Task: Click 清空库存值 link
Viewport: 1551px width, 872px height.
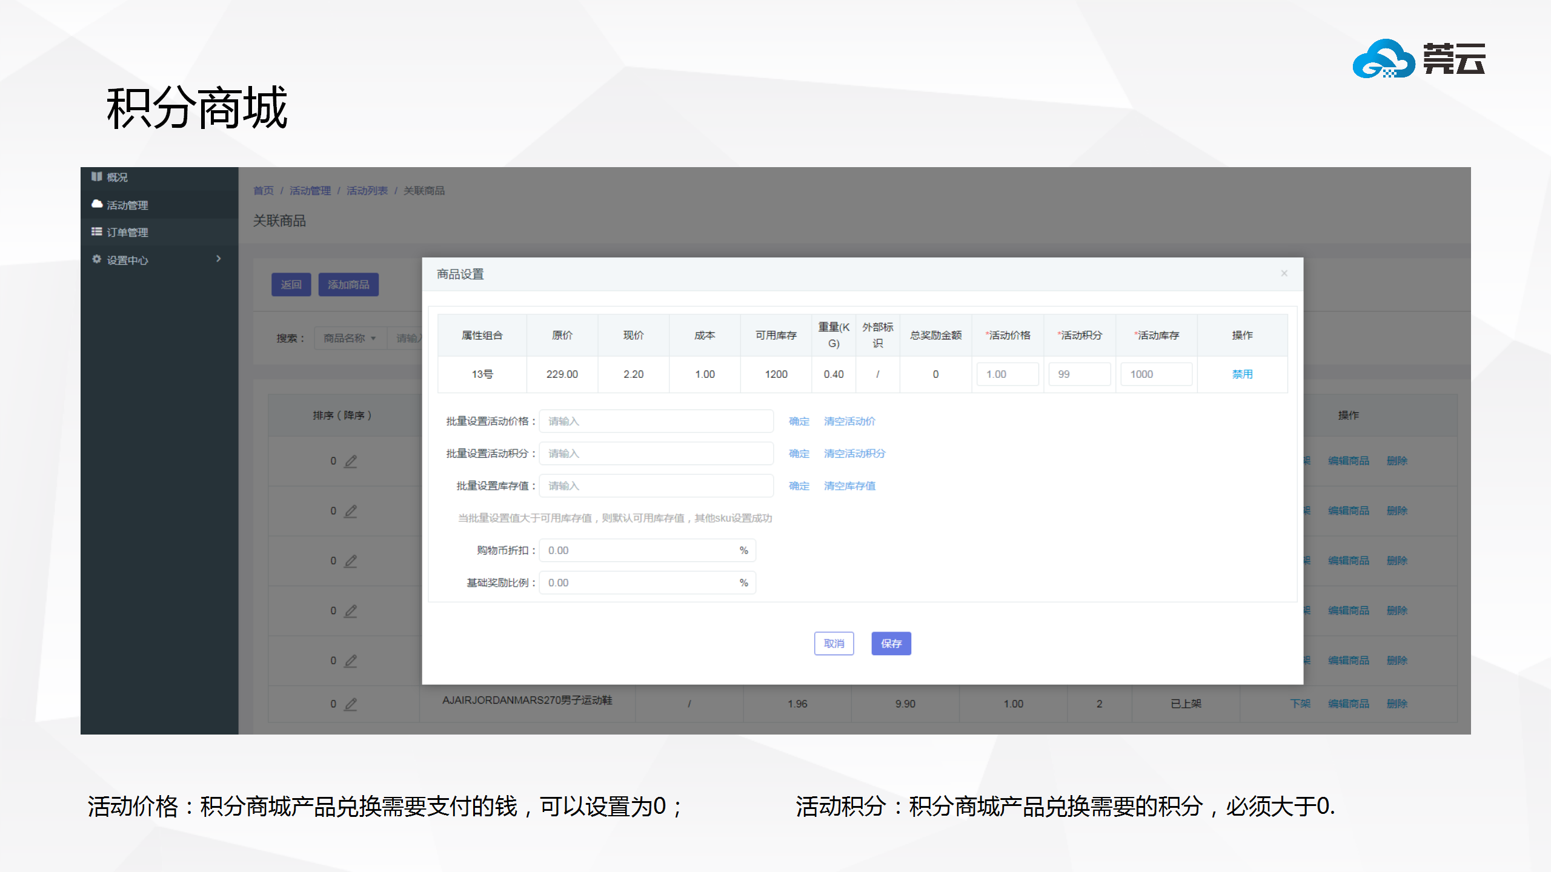Action: click(849, 486)
